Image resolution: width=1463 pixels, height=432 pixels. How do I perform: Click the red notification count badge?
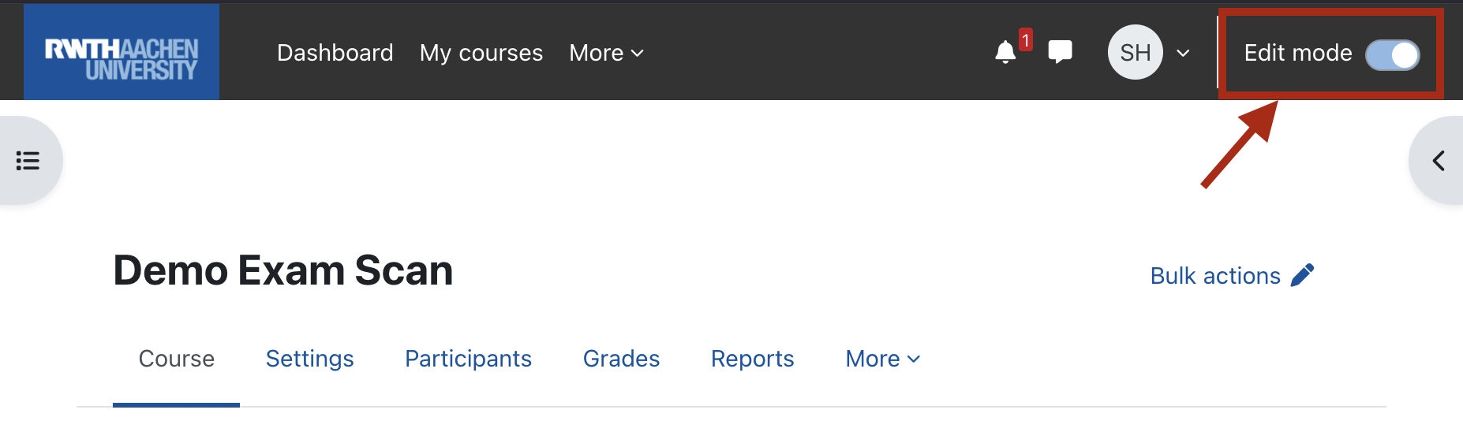click(x=1025, y=39)
